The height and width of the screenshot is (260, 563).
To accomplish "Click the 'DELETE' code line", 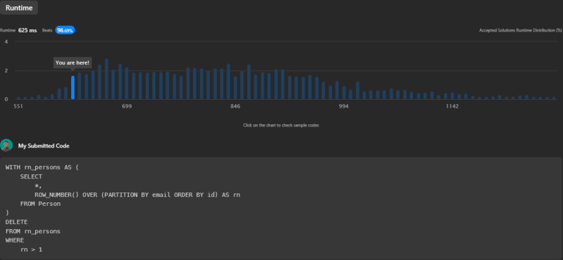I will click(x=16, y=222).
